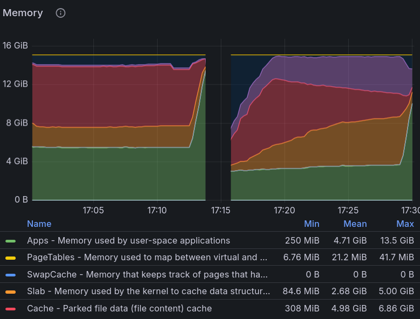
Task: Click the red Cache series color swatch
Action: [10, 309]
